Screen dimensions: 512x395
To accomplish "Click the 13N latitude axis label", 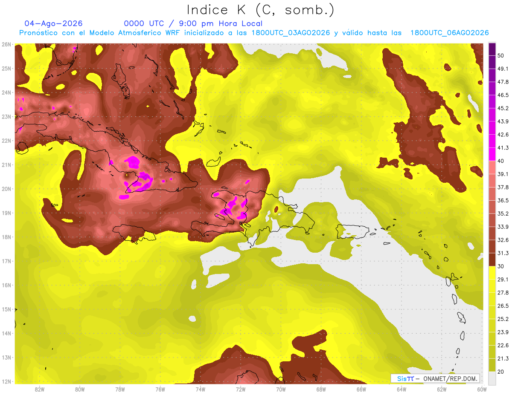I will coord(6,358).
